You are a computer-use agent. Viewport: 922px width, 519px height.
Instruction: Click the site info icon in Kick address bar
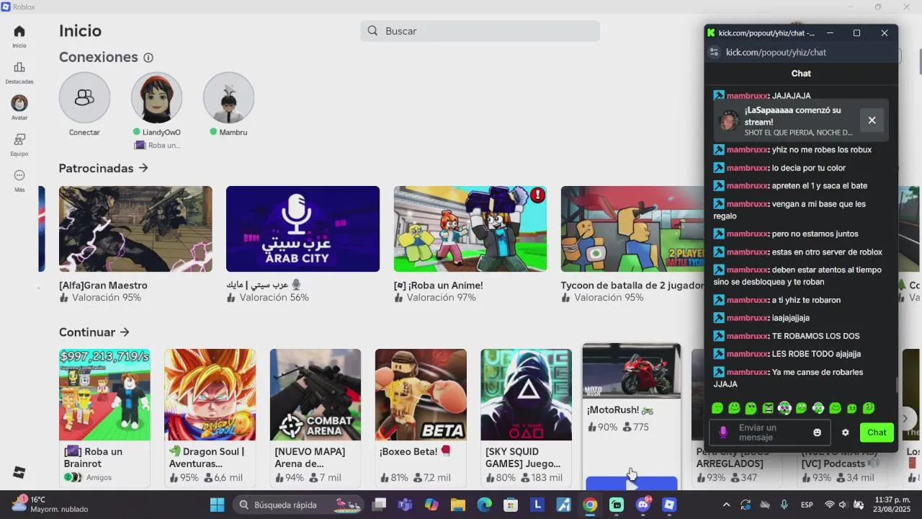[714, 52]
